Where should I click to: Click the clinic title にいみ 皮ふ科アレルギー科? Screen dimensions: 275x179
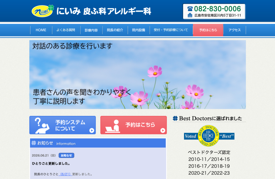coord(104,11)
